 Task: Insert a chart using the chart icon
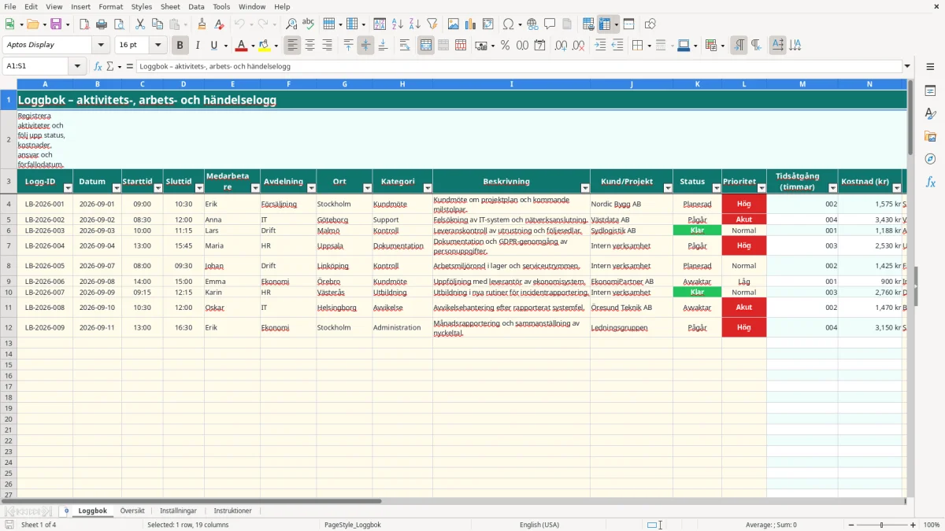pos(471,24)
